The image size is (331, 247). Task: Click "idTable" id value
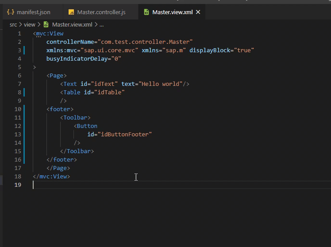click(x=109, y=92)
